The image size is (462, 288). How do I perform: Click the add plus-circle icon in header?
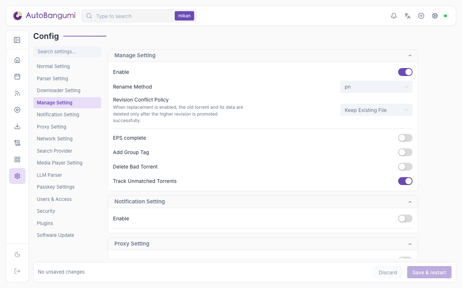click(x=421, y=16)
